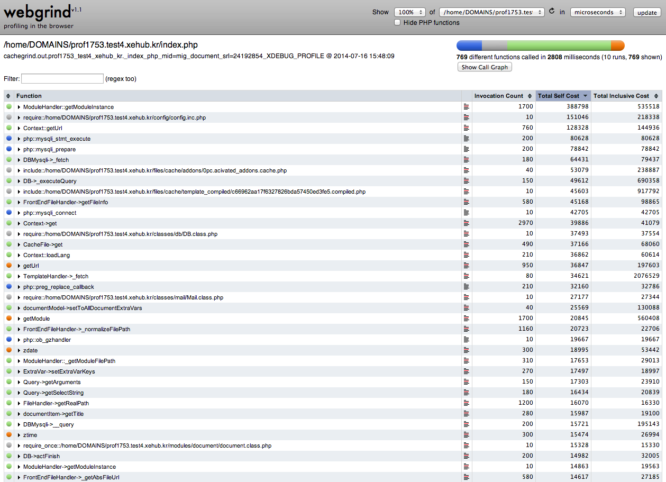Enable the Hide PHP functions checkbox

point(397,23)
